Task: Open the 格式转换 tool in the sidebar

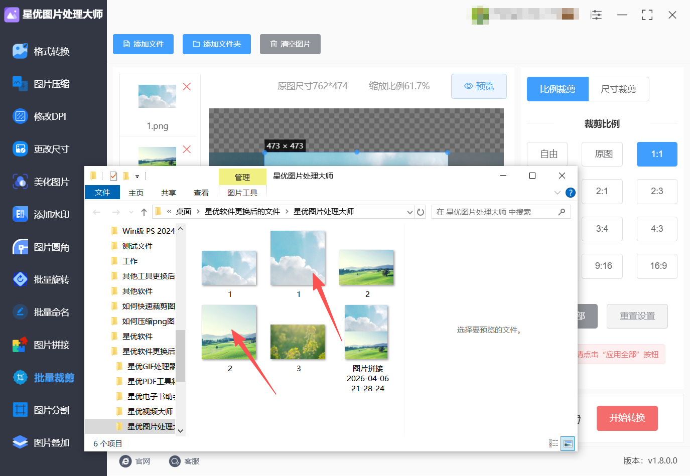Action: point(42,51)
